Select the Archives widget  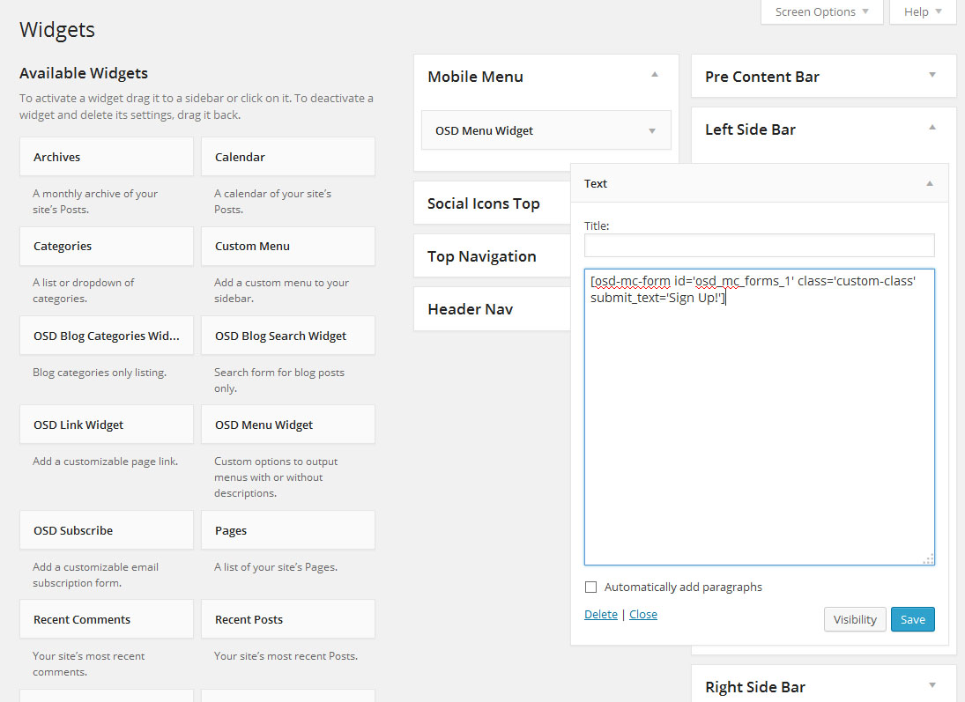pyautogui.click(x=107, y=157)
